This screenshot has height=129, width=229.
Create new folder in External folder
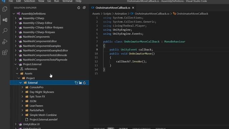click(80, 83)
